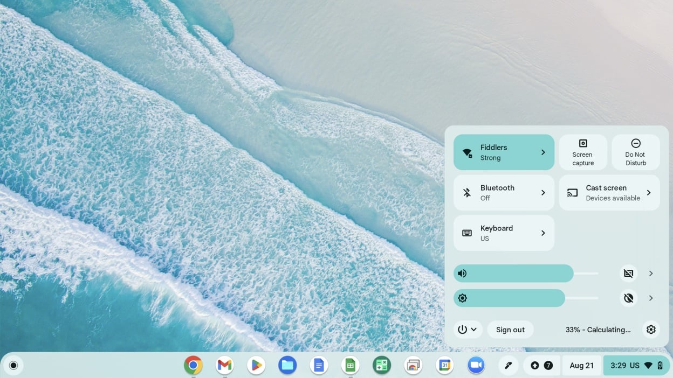This screenshot has width=673, height=378.
Task: Launch Google Sheets from the shelf
Action: pyautogui.click(x=350, y=365)
